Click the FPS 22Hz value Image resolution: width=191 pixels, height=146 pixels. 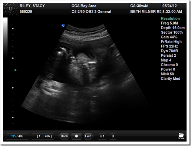(x=169, y=46)
